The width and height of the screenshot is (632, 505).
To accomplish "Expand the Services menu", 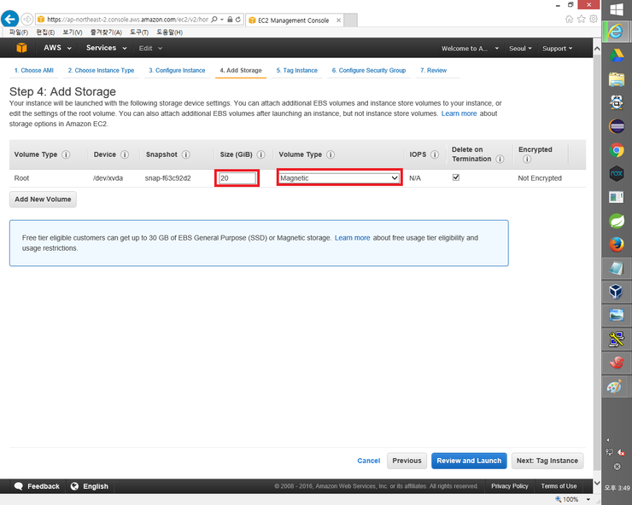I will click(x=105, y=48).
